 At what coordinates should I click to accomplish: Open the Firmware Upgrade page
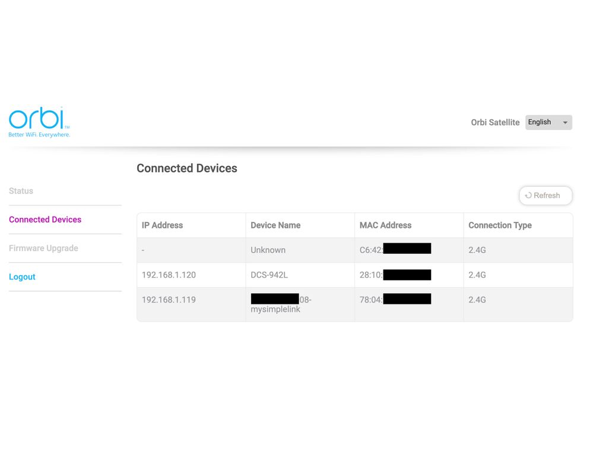click(x=43, y=248)
